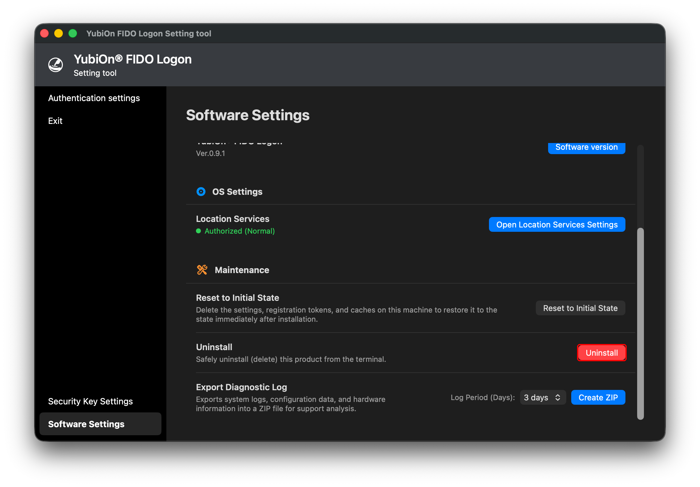Select Software Settings sidebar item
Screen dimensions: 700x487
point(100,424)
